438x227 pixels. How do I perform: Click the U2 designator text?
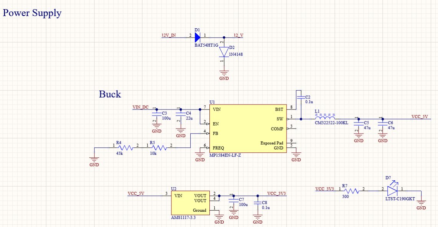pos(174,189)
